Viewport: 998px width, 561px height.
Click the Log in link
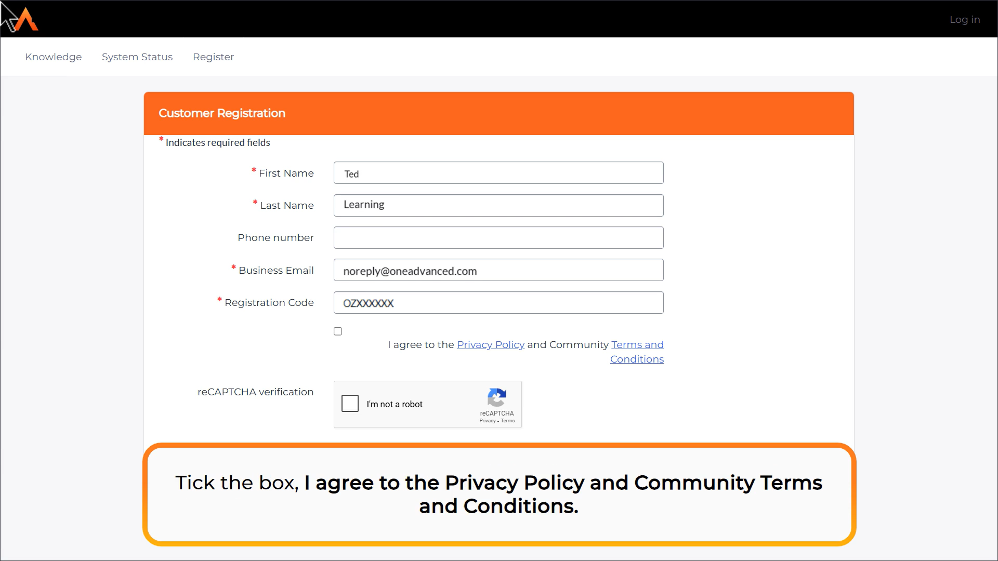click(x=964, y=20)
